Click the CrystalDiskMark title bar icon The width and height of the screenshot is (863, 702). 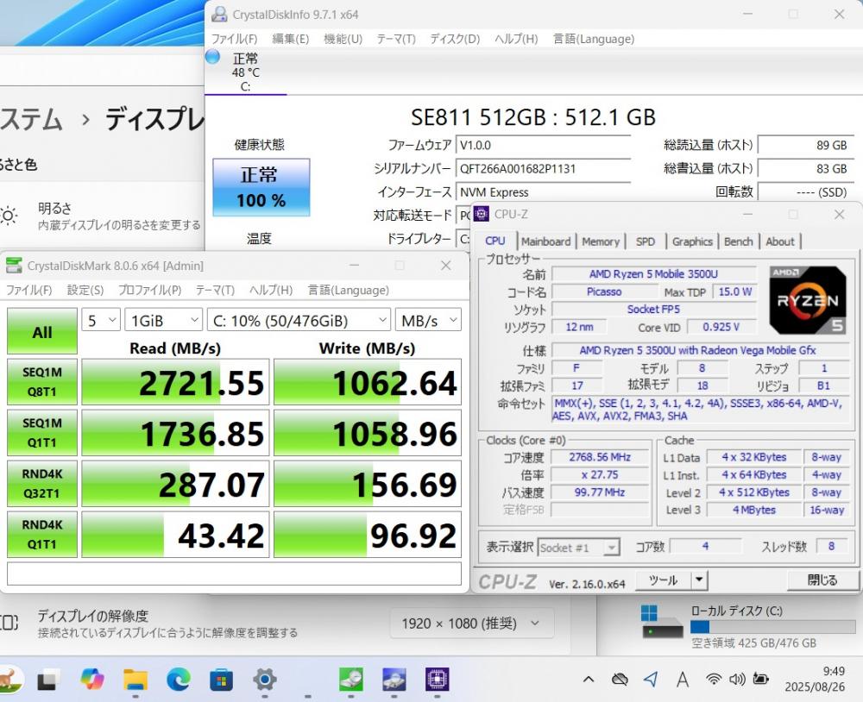pyautogui.click(x=14, y=266)
